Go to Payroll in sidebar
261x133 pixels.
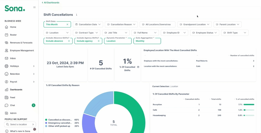tap(20, 82)
